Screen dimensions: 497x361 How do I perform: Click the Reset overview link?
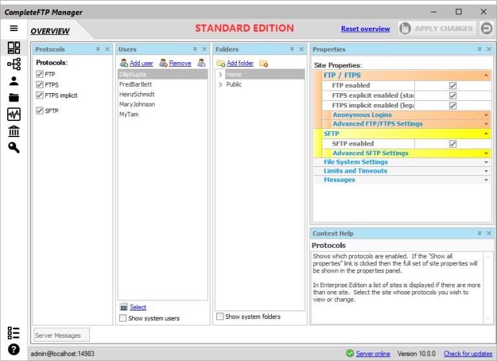(365, 29)
